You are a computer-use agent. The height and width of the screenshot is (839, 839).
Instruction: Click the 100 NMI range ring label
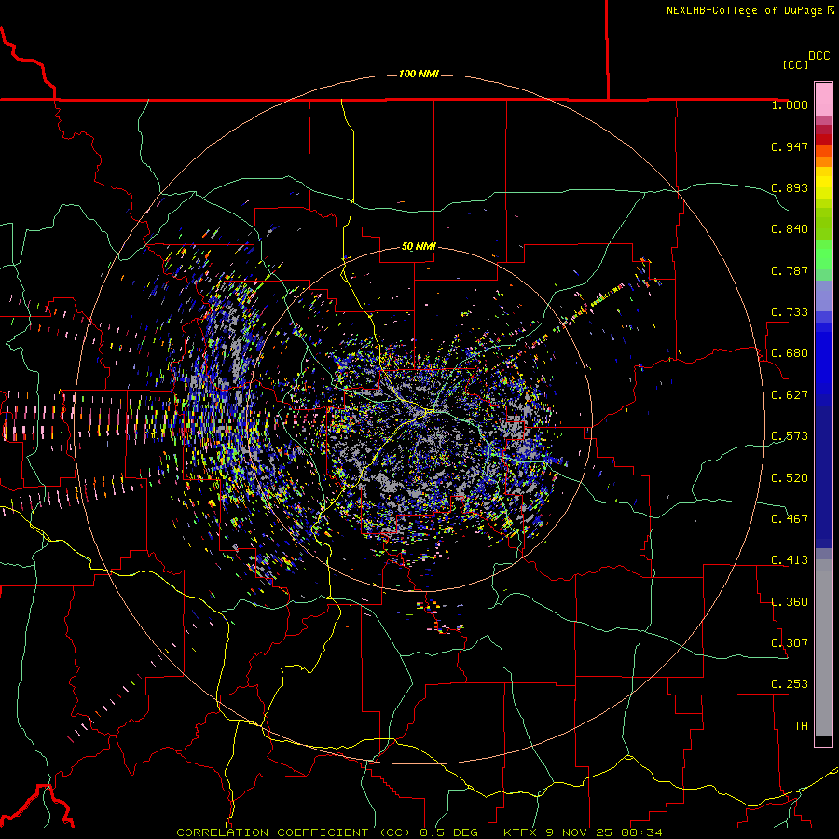click(419, 74)
